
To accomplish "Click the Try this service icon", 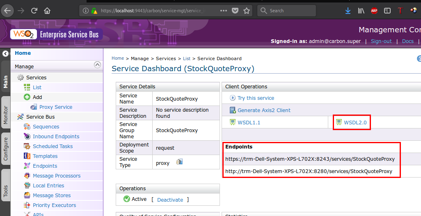I will click(233, 98).
